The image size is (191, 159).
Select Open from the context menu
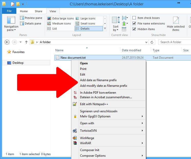click(84, 63)
